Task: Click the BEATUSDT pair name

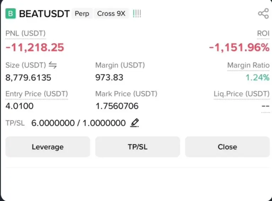Action: 44,14
